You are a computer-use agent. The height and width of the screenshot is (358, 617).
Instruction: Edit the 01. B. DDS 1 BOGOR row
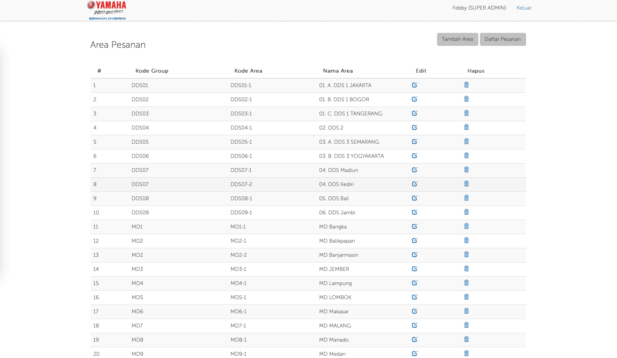[415, 99]
